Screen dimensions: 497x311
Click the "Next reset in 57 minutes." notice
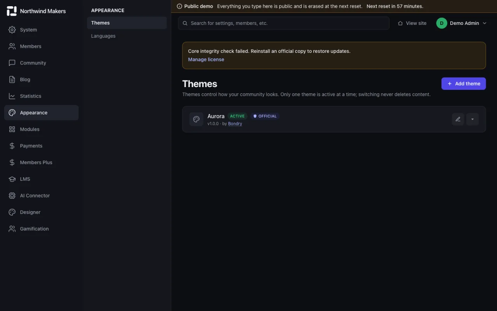[x=395, y=6]
